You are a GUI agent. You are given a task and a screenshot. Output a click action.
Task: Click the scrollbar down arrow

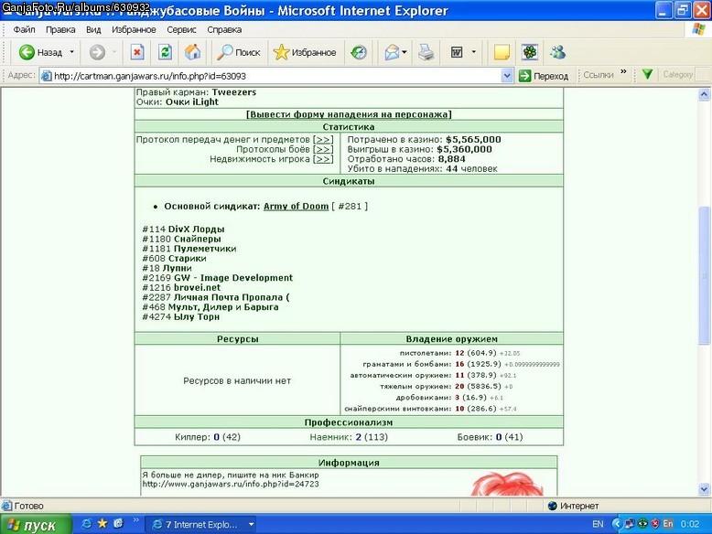pos(704,488)
